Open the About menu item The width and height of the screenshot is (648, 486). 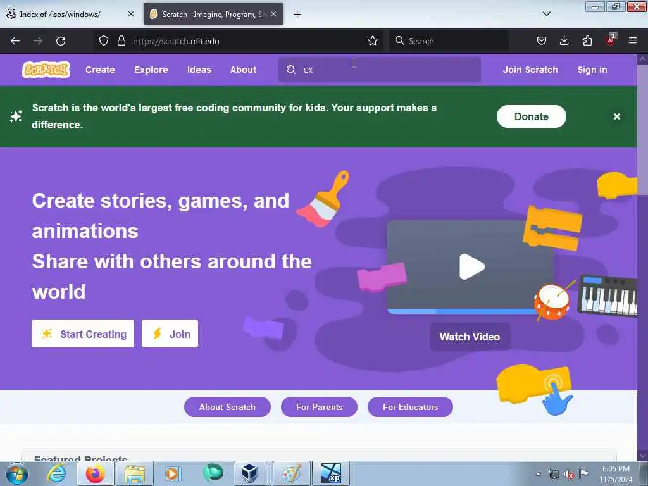click(244, 70)
